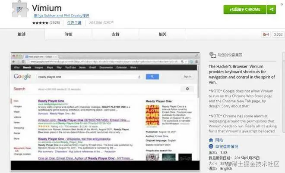Click the green 已添加至 CHROME button
This screenshot has height=173, width=285.
point(245,9)
